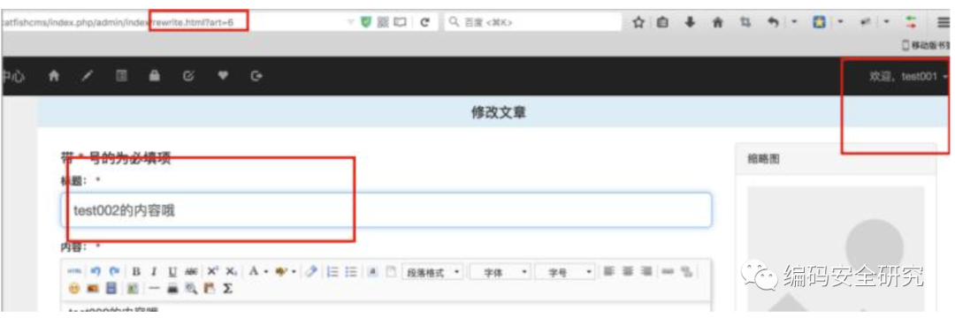Insert numbered list in editor
This screenshot has height=318, width=955.
[332, 271]
